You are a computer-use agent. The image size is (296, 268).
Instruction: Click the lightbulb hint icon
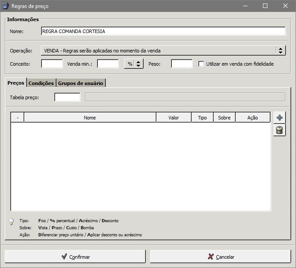[11, 221]
